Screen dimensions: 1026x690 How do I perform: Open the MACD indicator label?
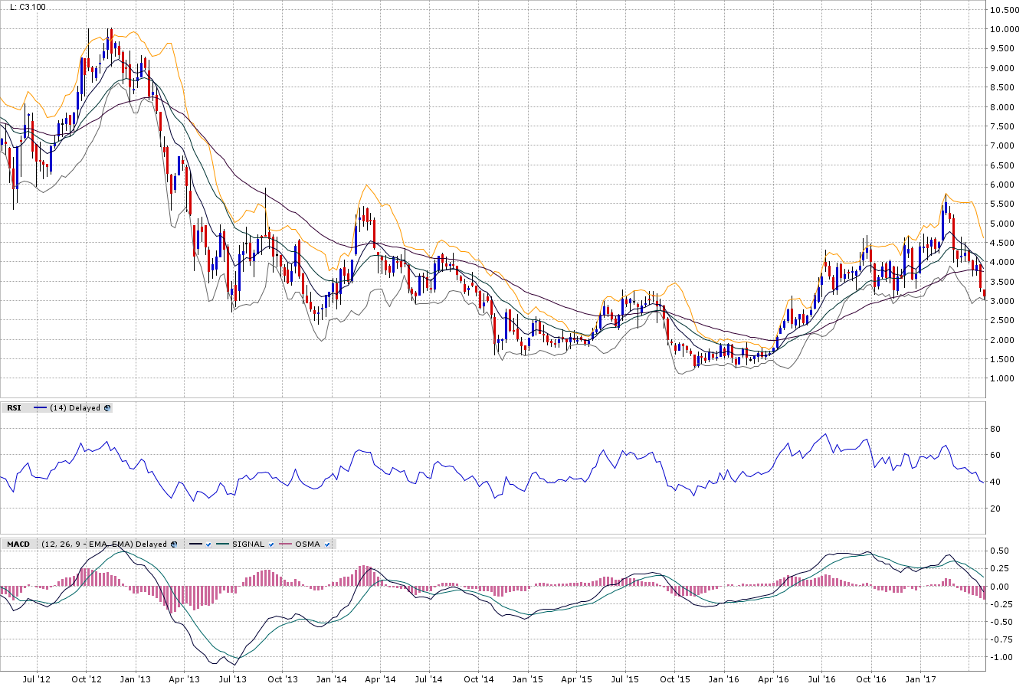point(18,544)
